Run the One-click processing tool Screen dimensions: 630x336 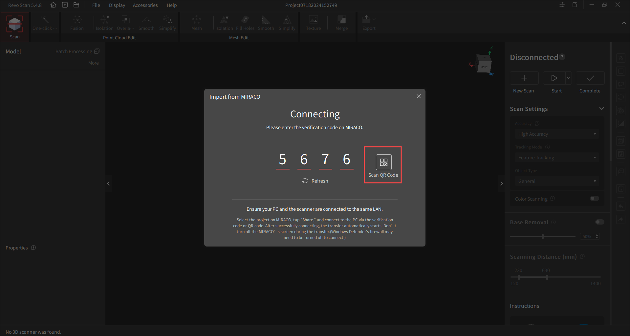point(45,23)
